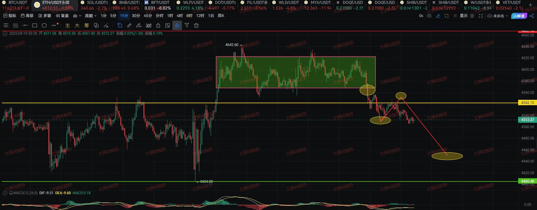Select the 5分 timeframe
Screen dimensions: 537x210
[x=113, y=16]
